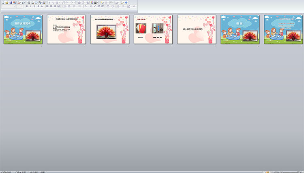Toggle Underline formatting
Viewport: 304px width, 173px height.
(34, 6)
